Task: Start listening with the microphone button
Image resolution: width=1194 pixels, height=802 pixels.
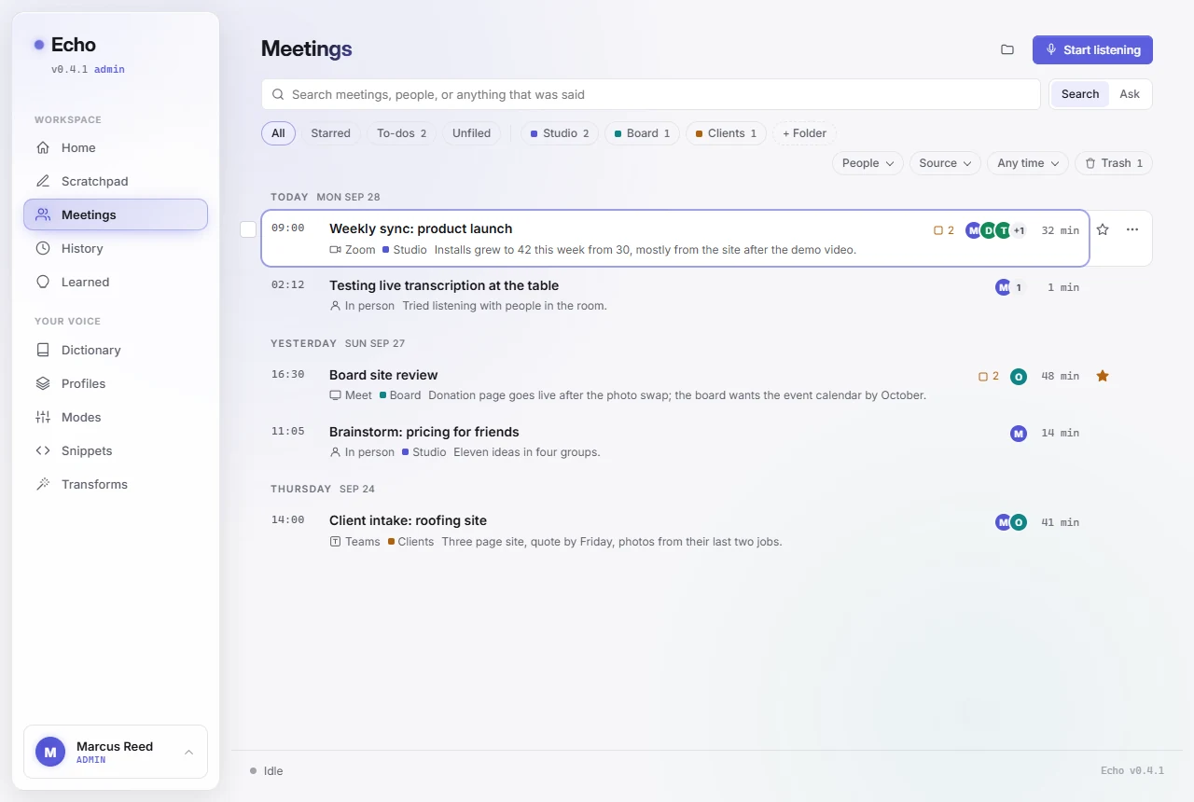Action: click(1092, 49)
